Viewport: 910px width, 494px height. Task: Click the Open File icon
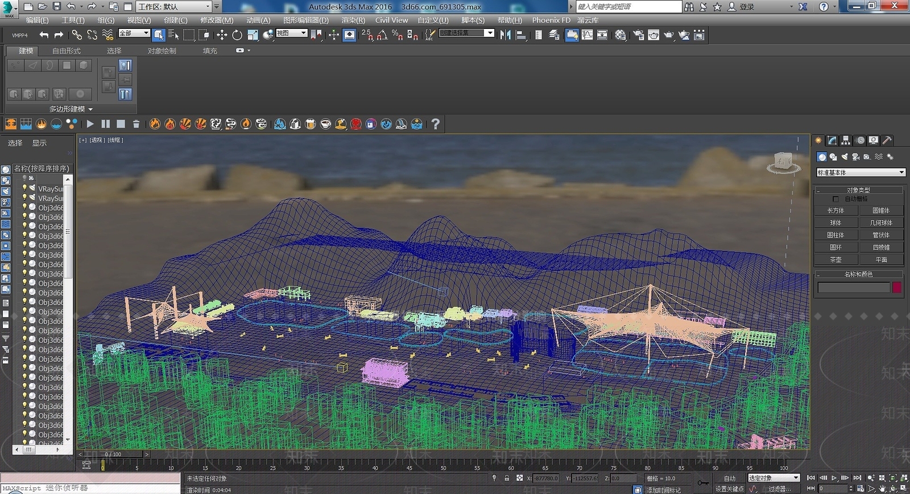click(x=43, y=6)
